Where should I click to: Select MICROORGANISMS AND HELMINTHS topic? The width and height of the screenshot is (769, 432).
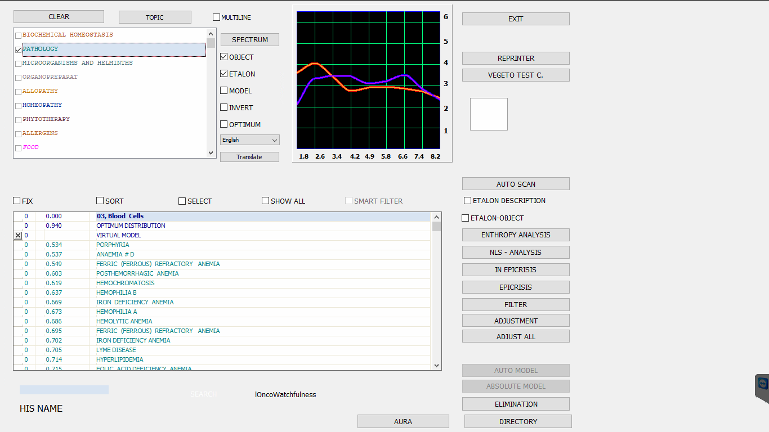coord(78,63)
